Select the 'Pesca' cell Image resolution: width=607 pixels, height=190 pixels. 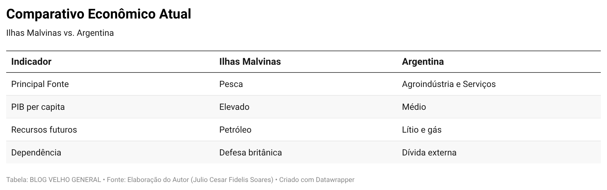(x=231, y=84)
